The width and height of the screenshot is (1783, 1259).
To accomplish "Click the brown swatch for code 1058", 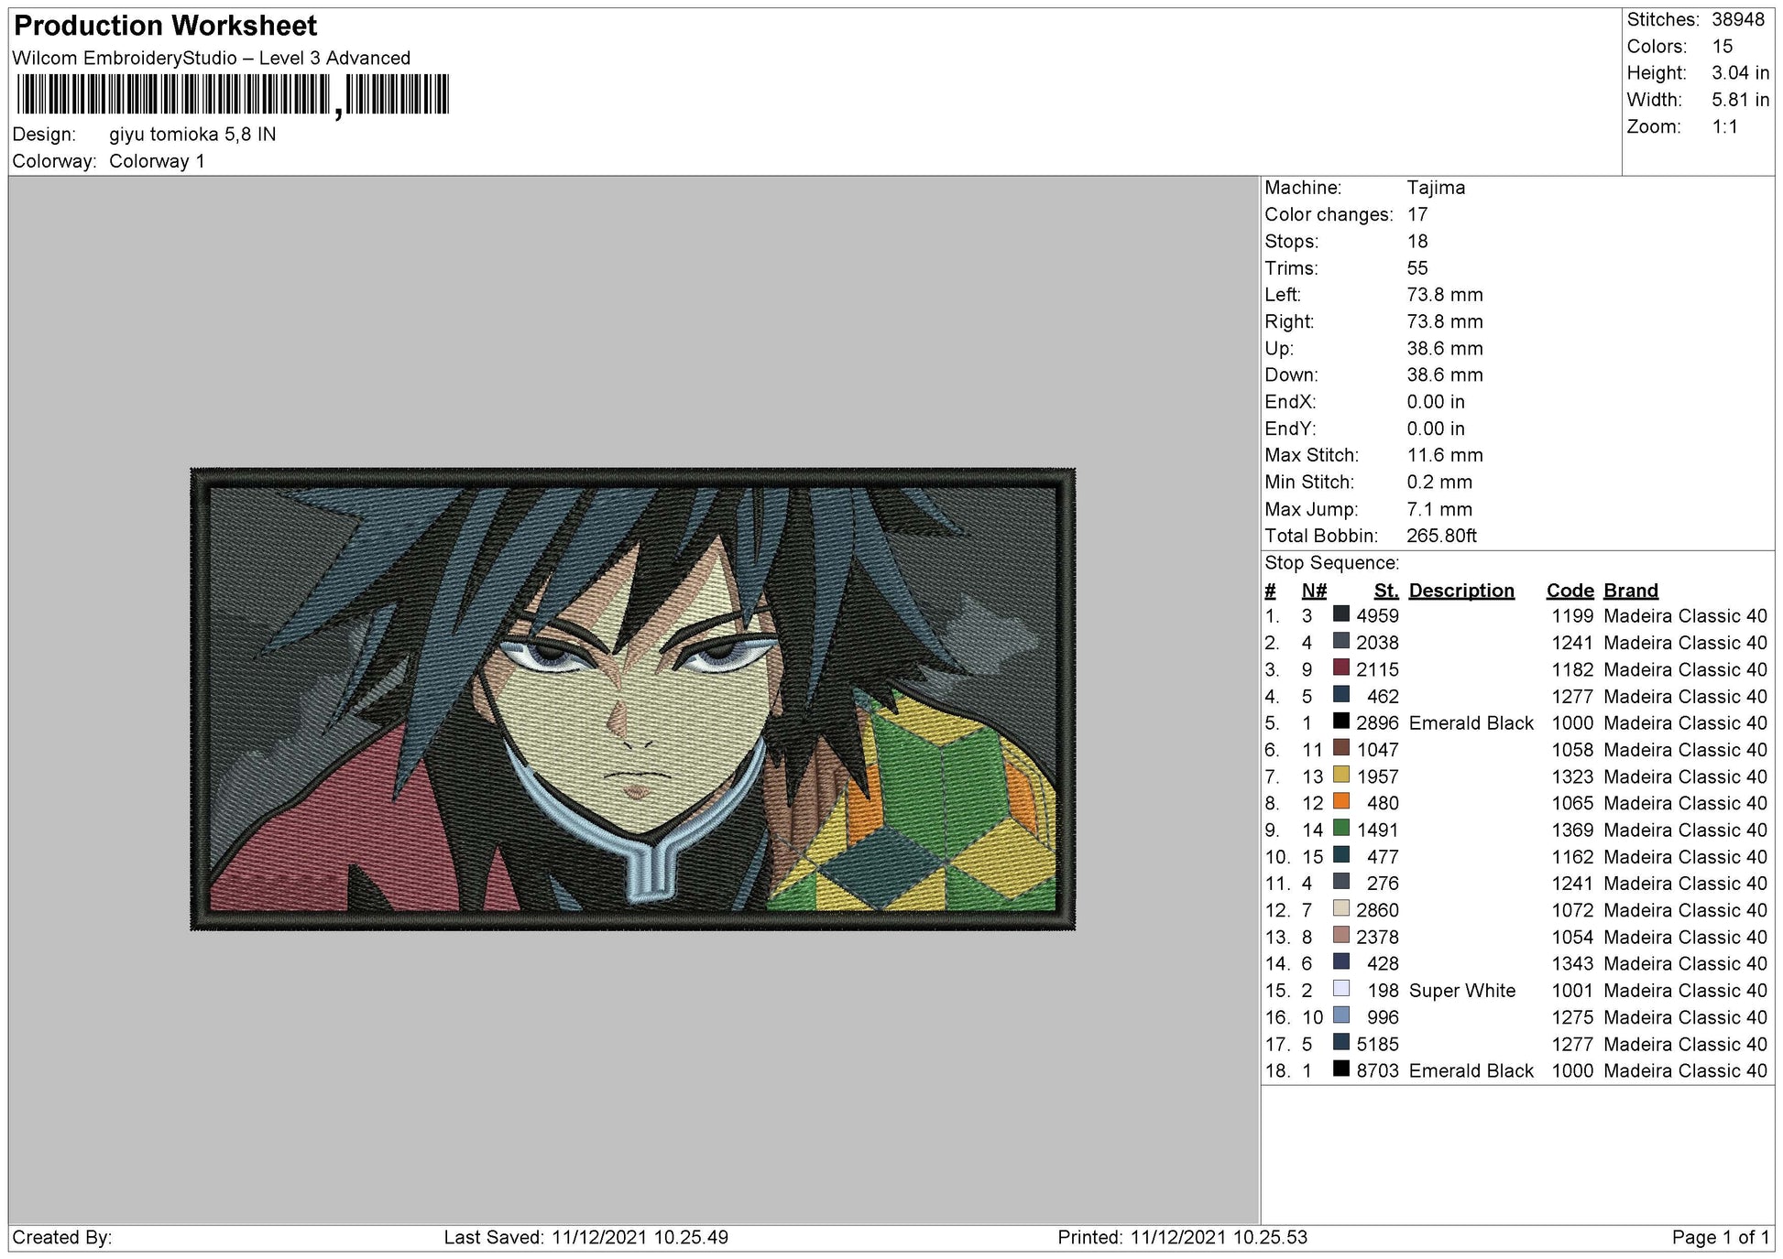I will click(x=1340, y=748).
